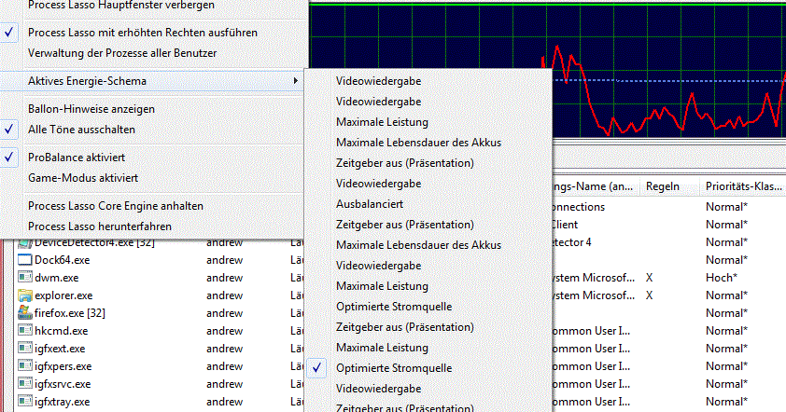The width and height of the screenshot is (786, 412).
Task: Select the 'igfxsrvc.exe' process name
Action: pyautogui.click(x=63, y=384)
